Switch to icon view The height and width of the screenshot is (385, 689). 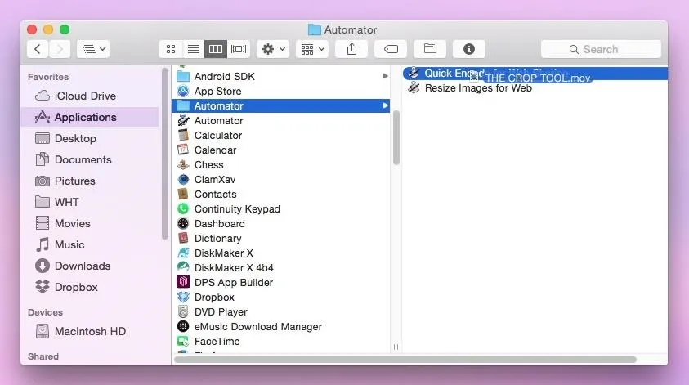(171, 49)
